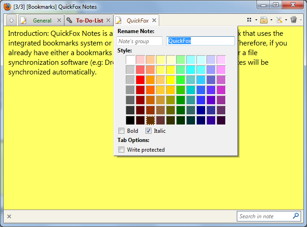Add a new note tab with plus icon
The height and width of the screenshot is (227, 307).
click(x=11, y=20)
